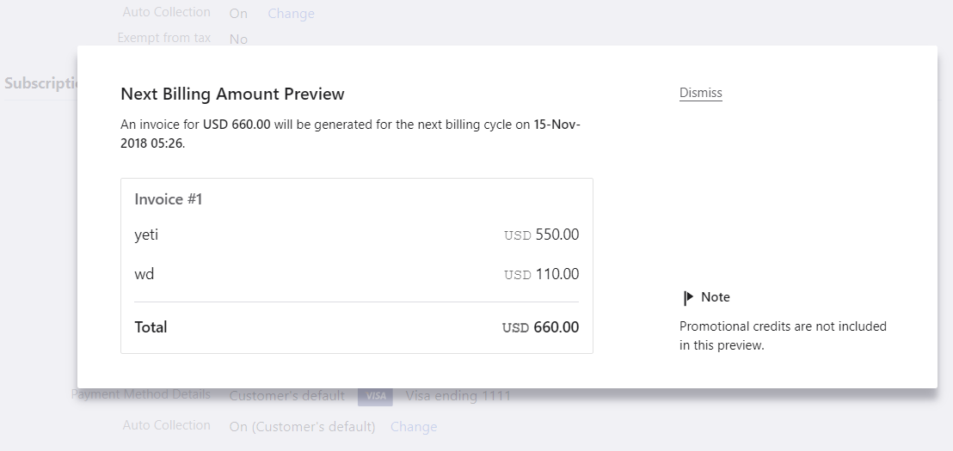Click the Promotional credits note text
Screen dimensions: 953x451
pyautogui.click(x=783, y=336)
